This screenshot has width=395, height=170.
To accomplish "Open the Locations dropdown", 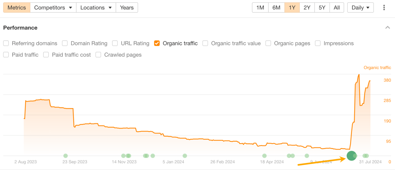I will pyautogui.click(x=96, y=7).
